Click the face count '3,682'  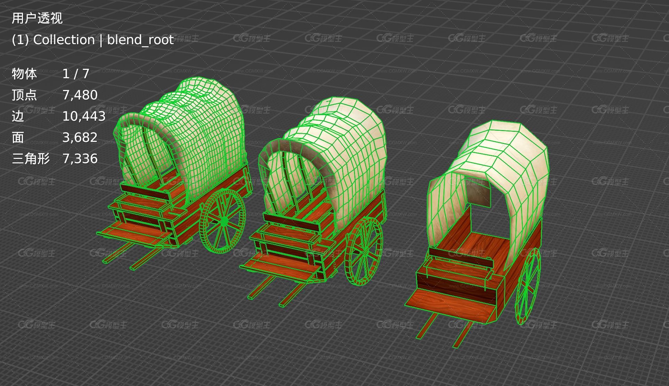(x=80, y=137)
